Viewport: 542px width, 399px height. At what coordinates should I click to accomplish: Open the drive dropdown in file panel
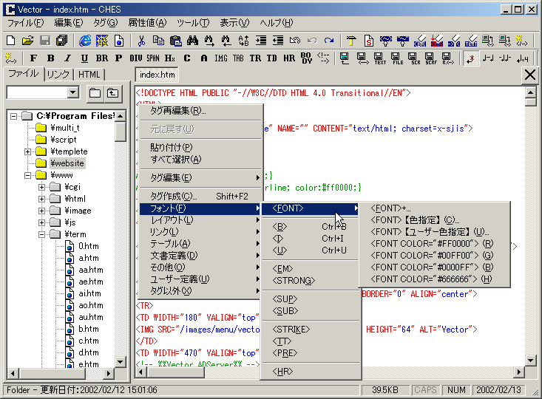click(73, 92)
